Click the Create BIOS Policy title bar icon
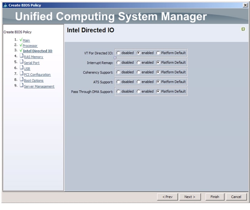 (5, 5)
